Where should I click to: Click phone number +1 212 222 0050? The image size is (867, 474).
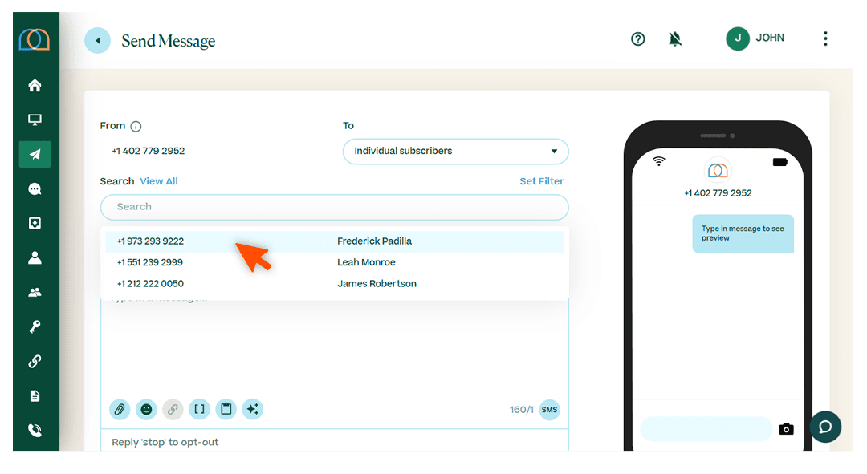150,284
